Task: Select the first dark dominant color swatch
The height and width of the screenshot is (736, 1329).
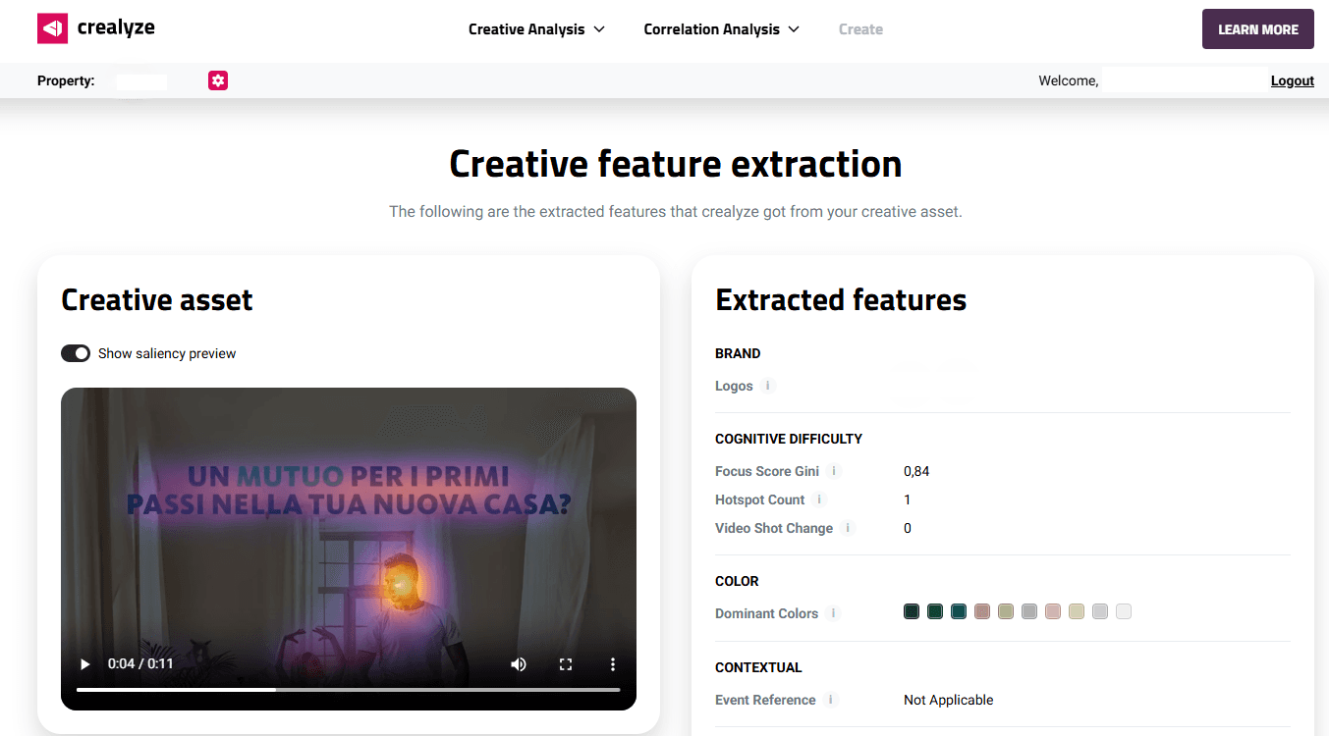Action: coord(912,612)
